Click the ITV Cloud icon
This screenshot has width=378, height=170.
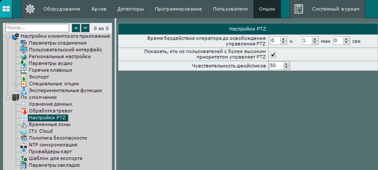[x=24, y=132]
